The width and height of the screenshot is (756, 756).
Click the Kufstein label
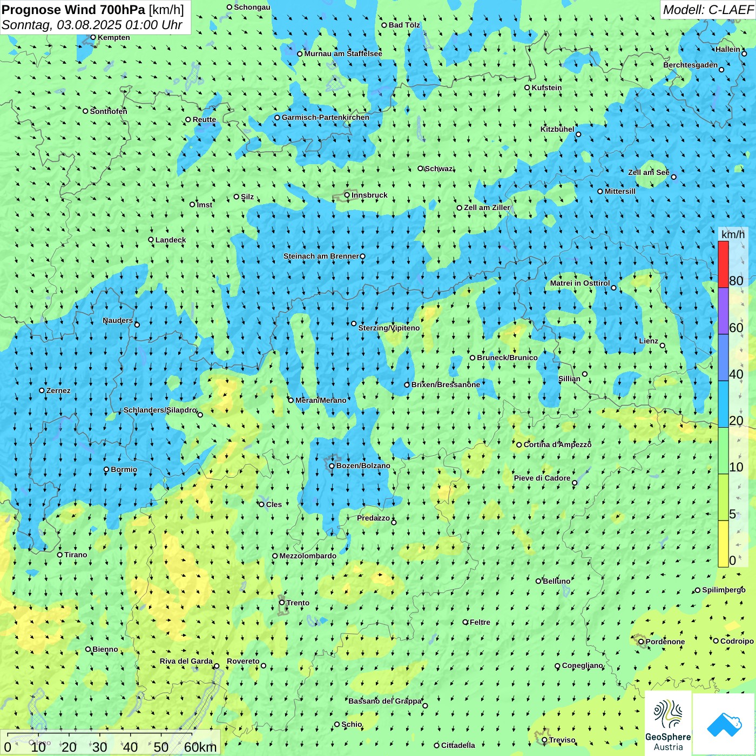click(x=546, y=87)
